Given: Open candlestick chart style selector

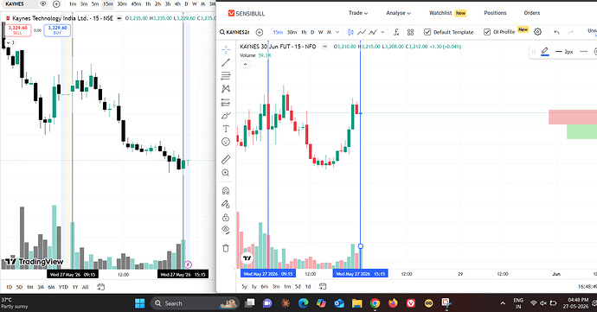Looking at the screenshot, I should [350, 32].
